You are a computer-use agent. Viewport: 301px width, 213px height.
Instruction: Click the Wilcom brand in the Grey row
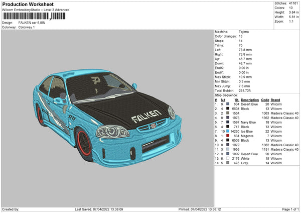(x=276, y=163)
